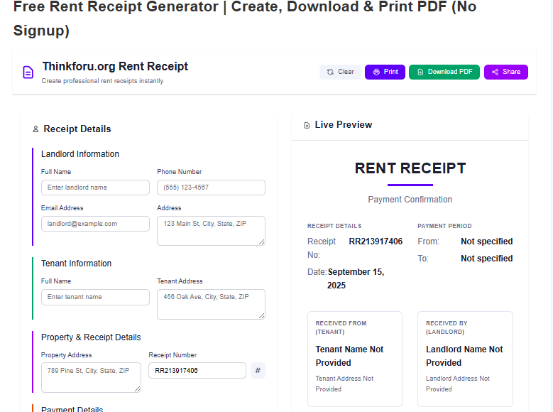Viewport: 553px width, 412px height.
Task: Focus the tenant Full Name field
Action: tap(95, 297)
